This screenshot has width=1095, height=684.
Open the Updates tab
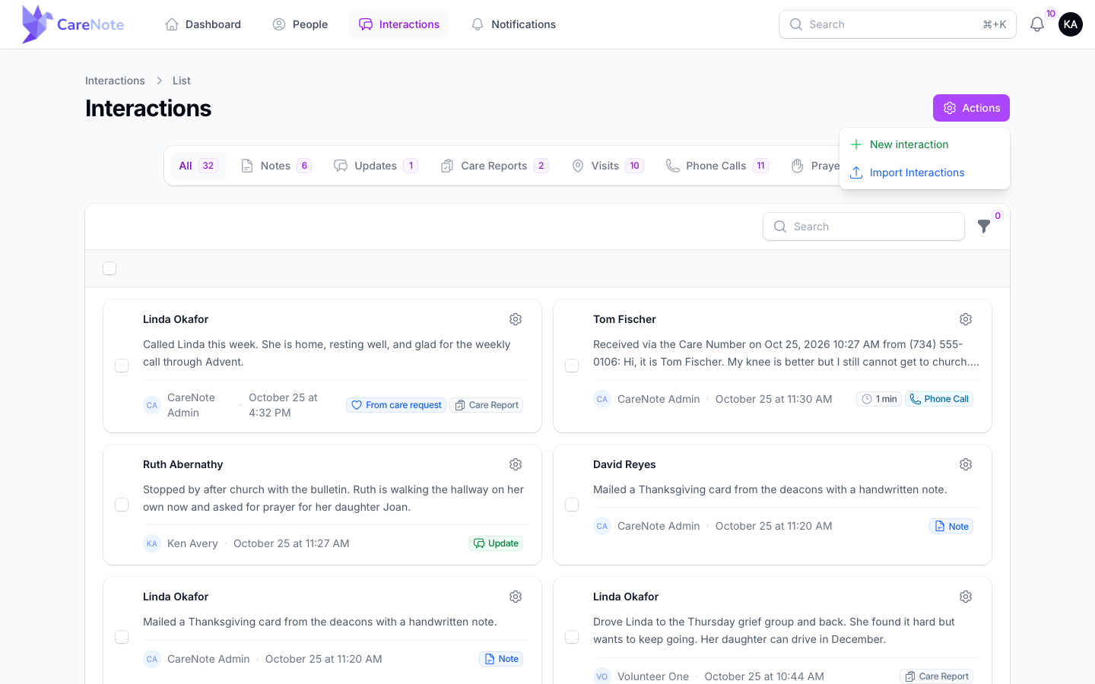tap(376, 166)
